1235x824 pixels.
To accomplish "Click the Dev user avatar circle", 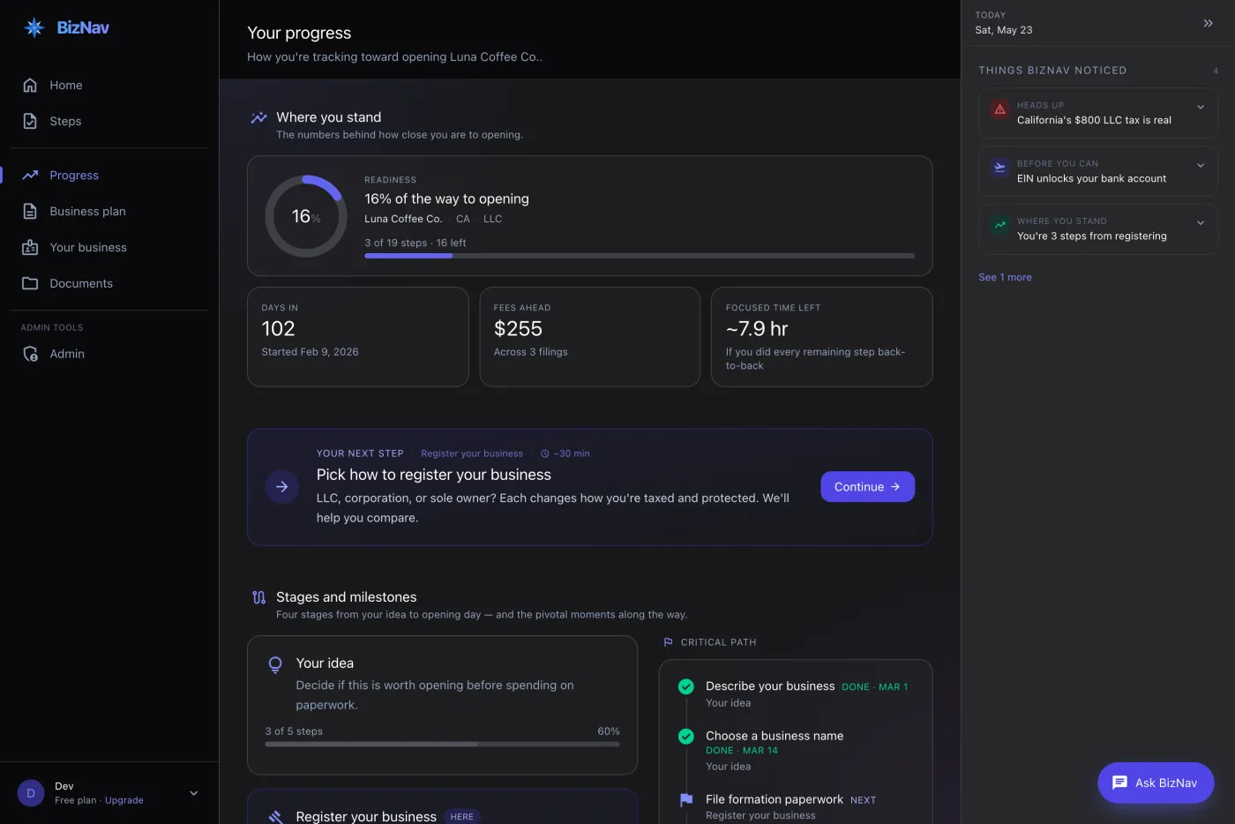I will point(31,793).
